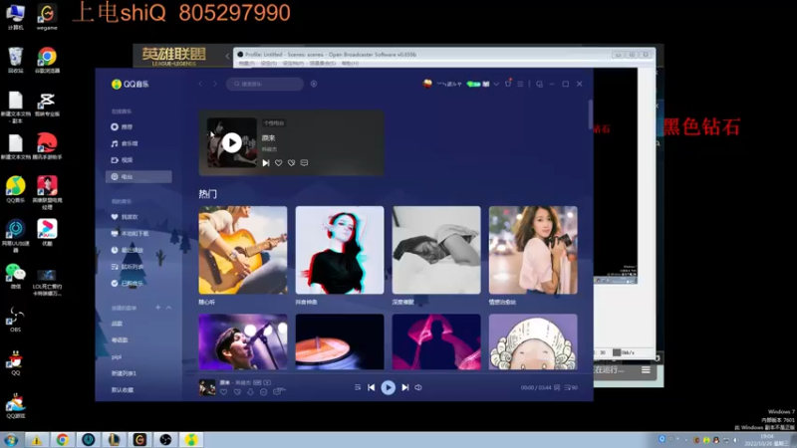
Task: Open vinyl record radio thumbnail
Action: click(x=340, y=341)
